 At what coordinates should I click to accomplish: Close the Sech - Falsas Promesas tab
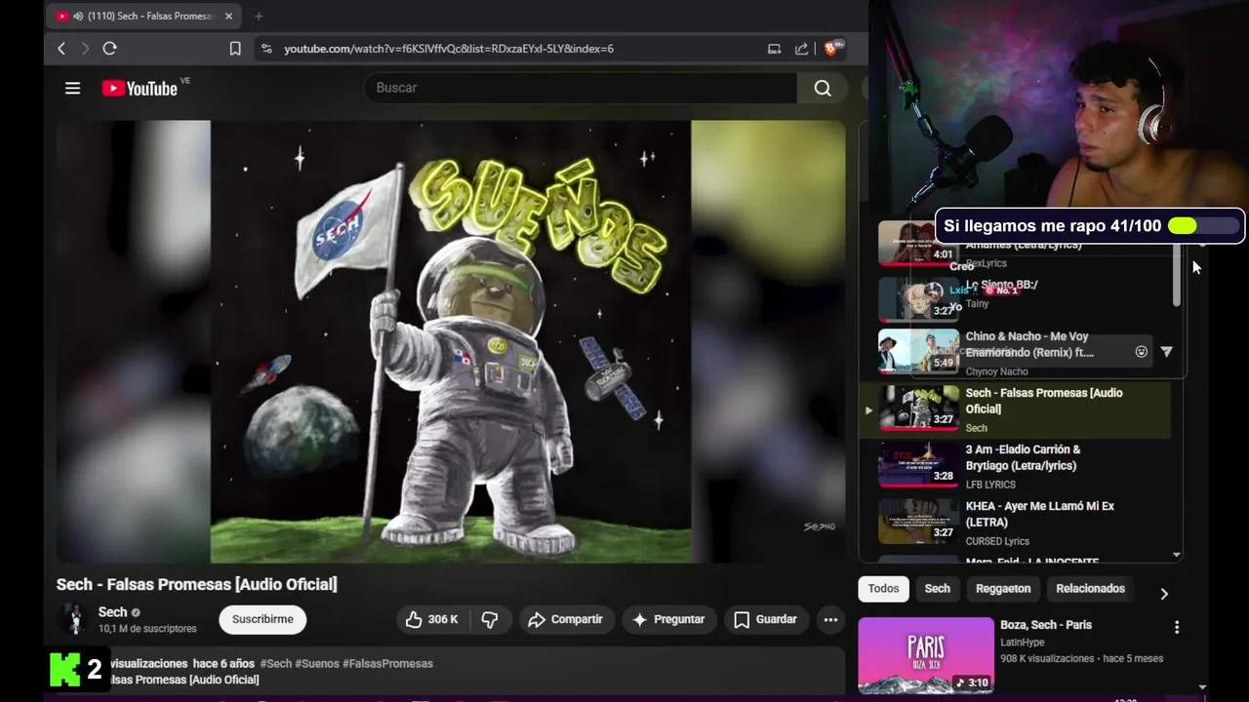coord(228,17)
